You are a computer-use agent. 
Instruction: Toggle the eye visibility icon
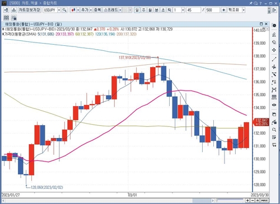click(x=274, y=105)
